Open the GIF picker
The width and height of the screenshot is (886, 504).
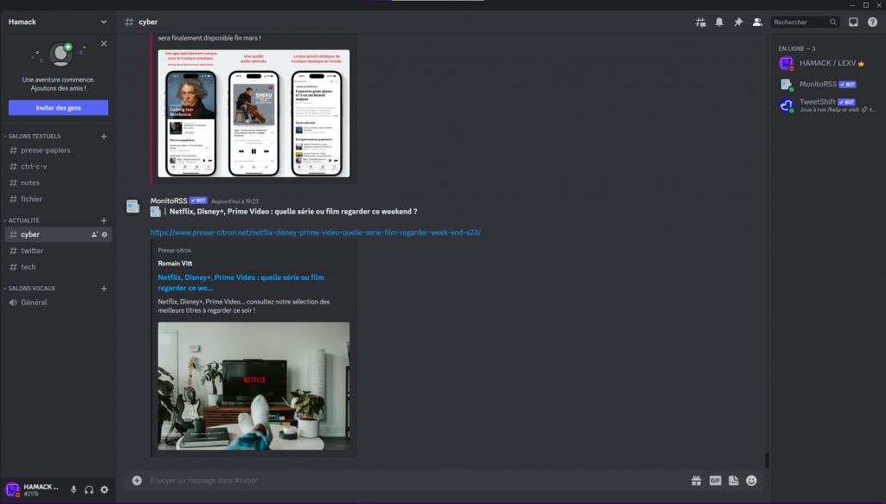pos(716,481)
